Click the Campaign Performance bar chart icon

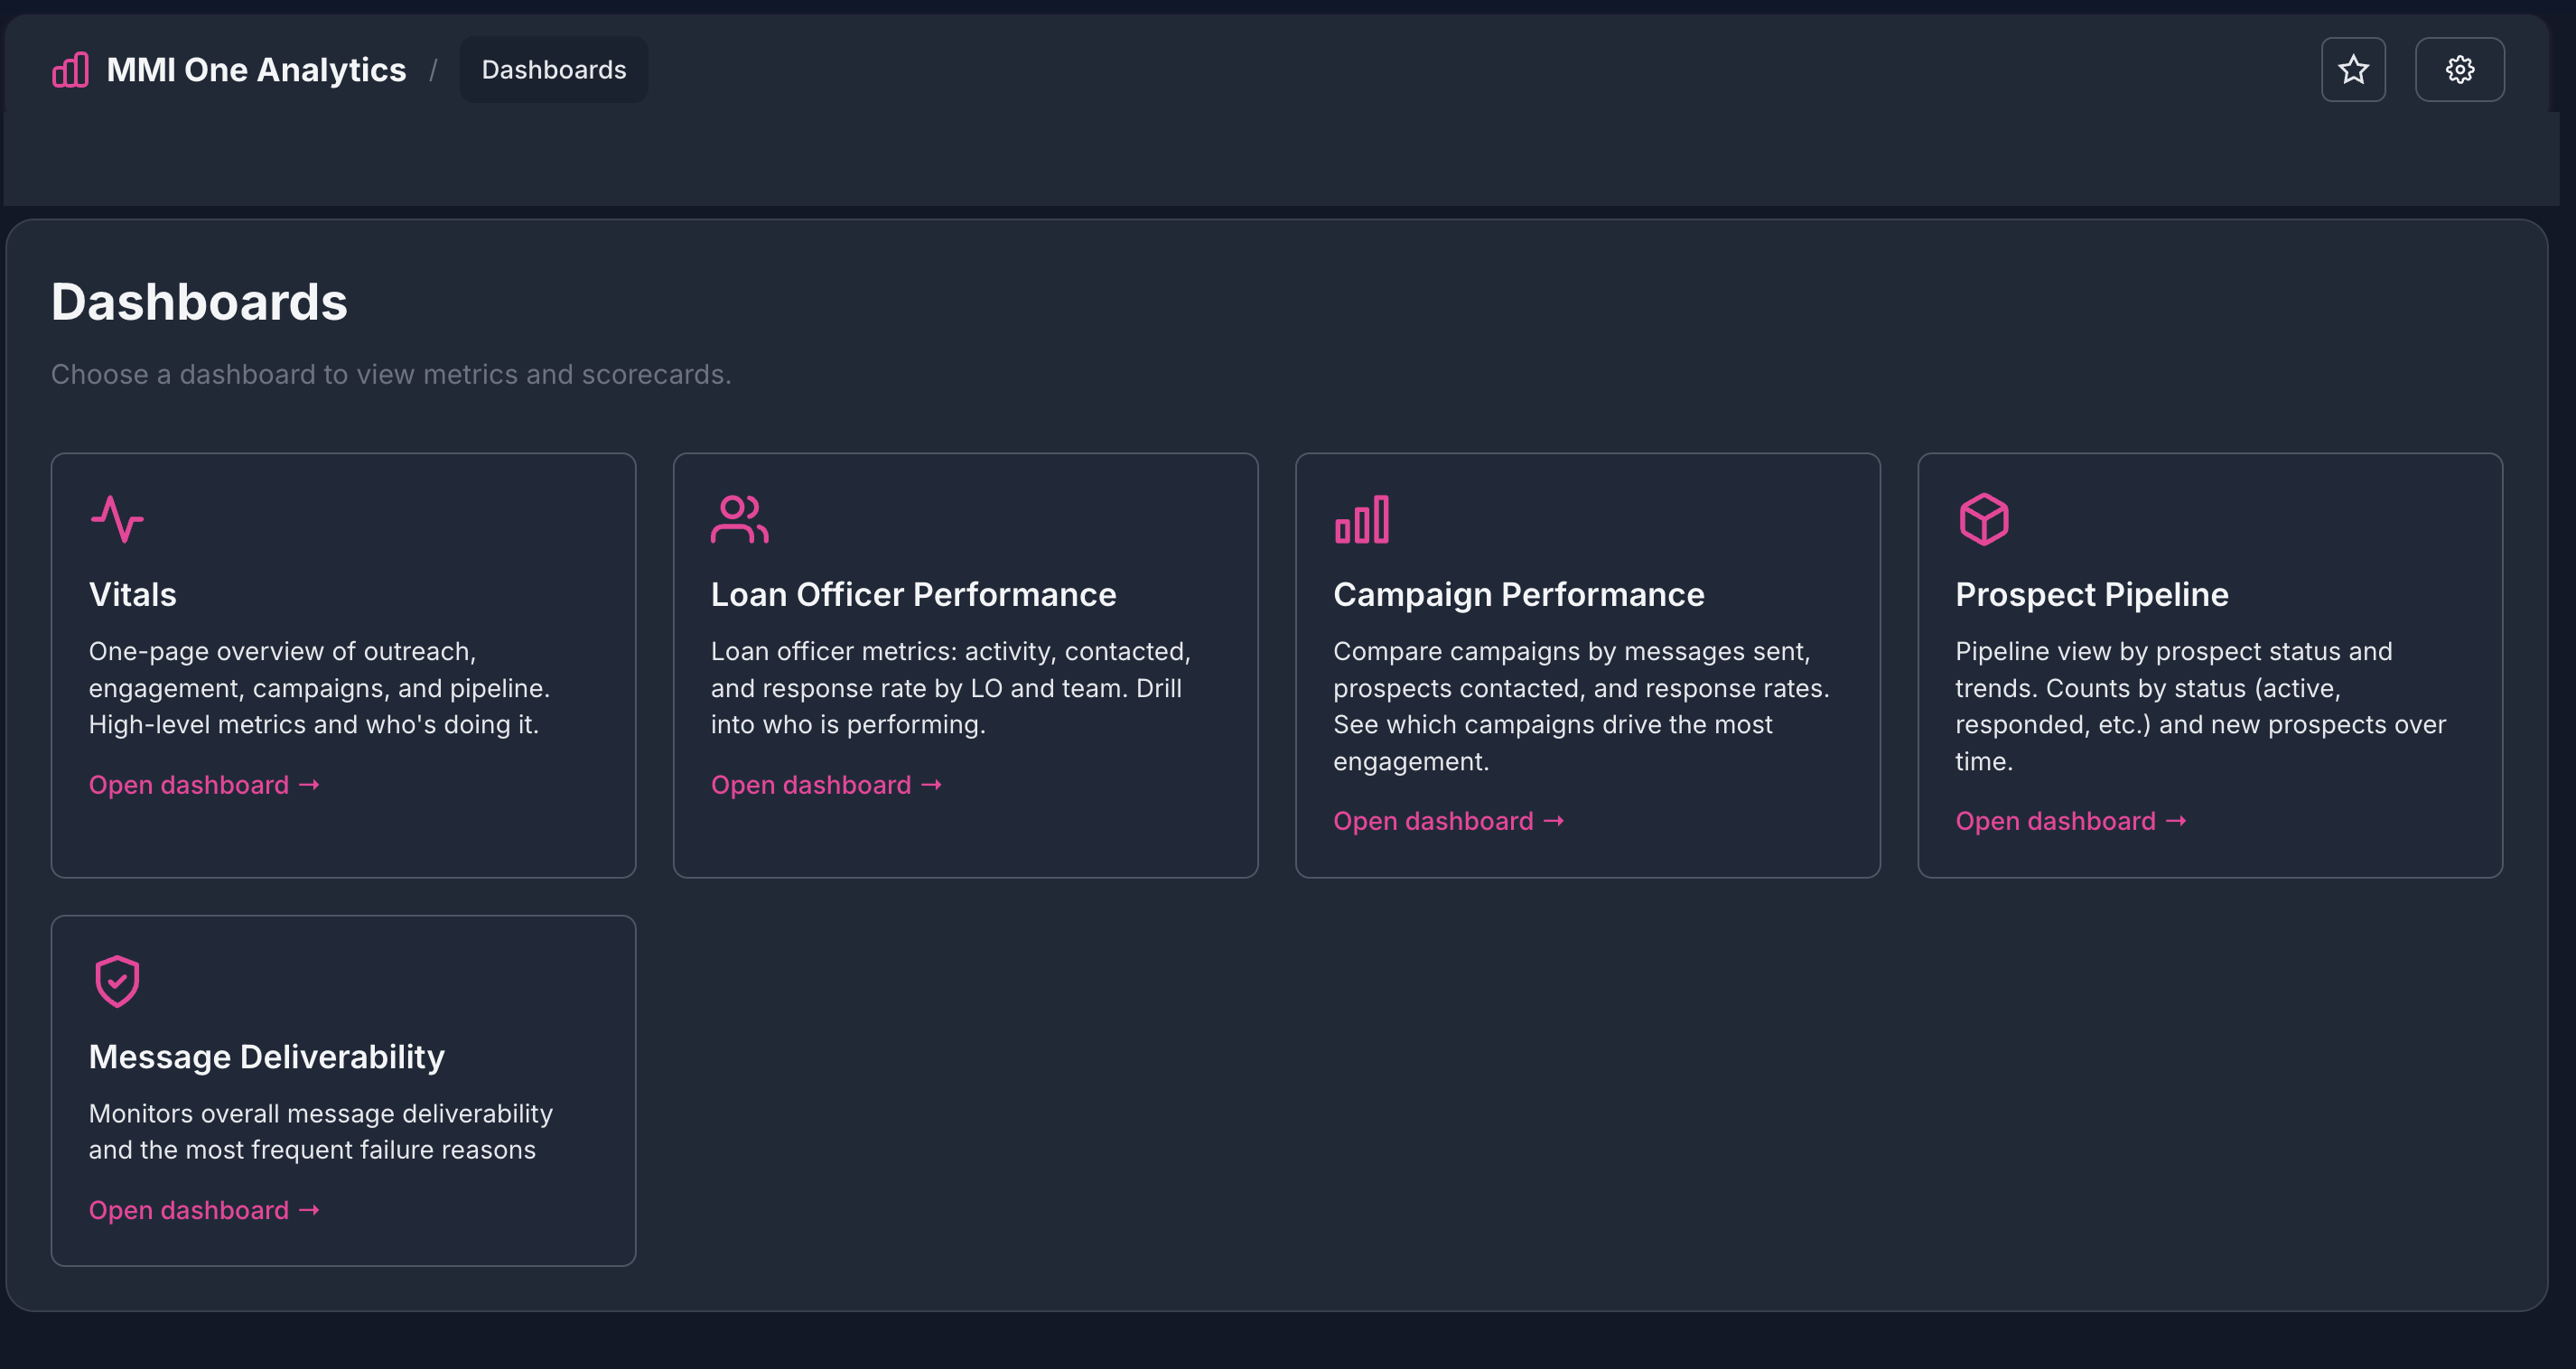[x=1362, y=519]
